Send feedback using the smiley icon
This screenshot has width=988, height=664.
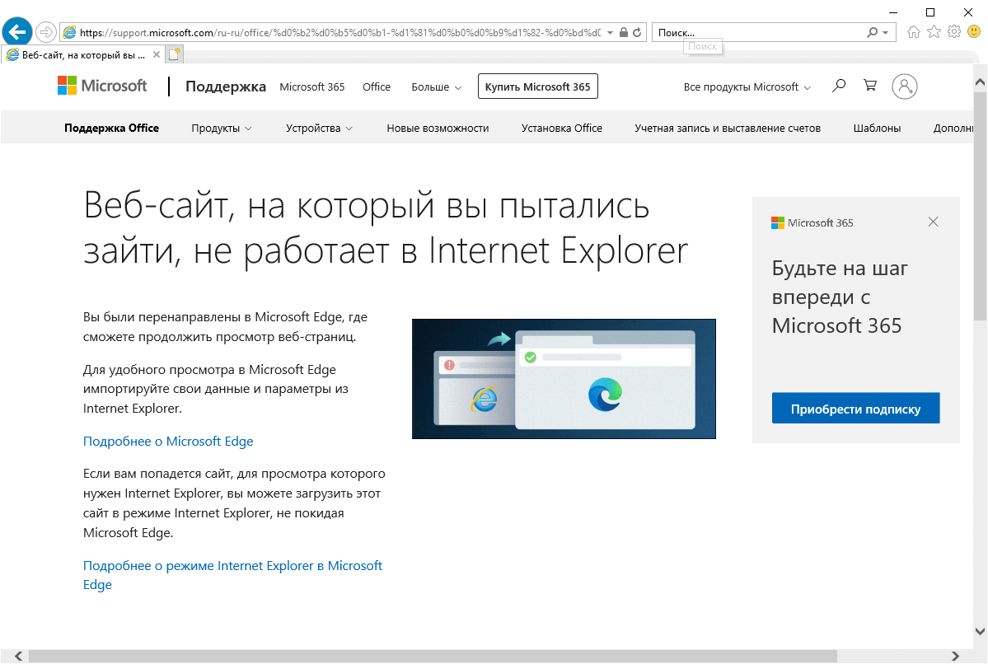coord(974,31)
